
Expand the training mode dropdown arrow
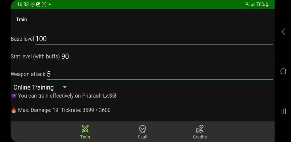click(65, 87)
